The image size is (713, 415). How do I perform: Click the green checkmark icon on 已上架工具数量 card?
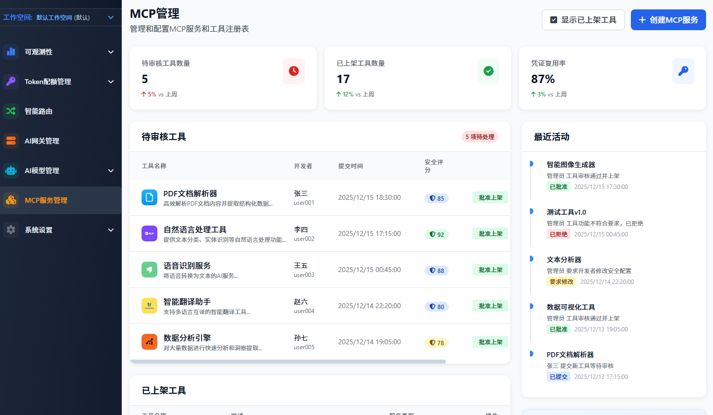[488, 71]
